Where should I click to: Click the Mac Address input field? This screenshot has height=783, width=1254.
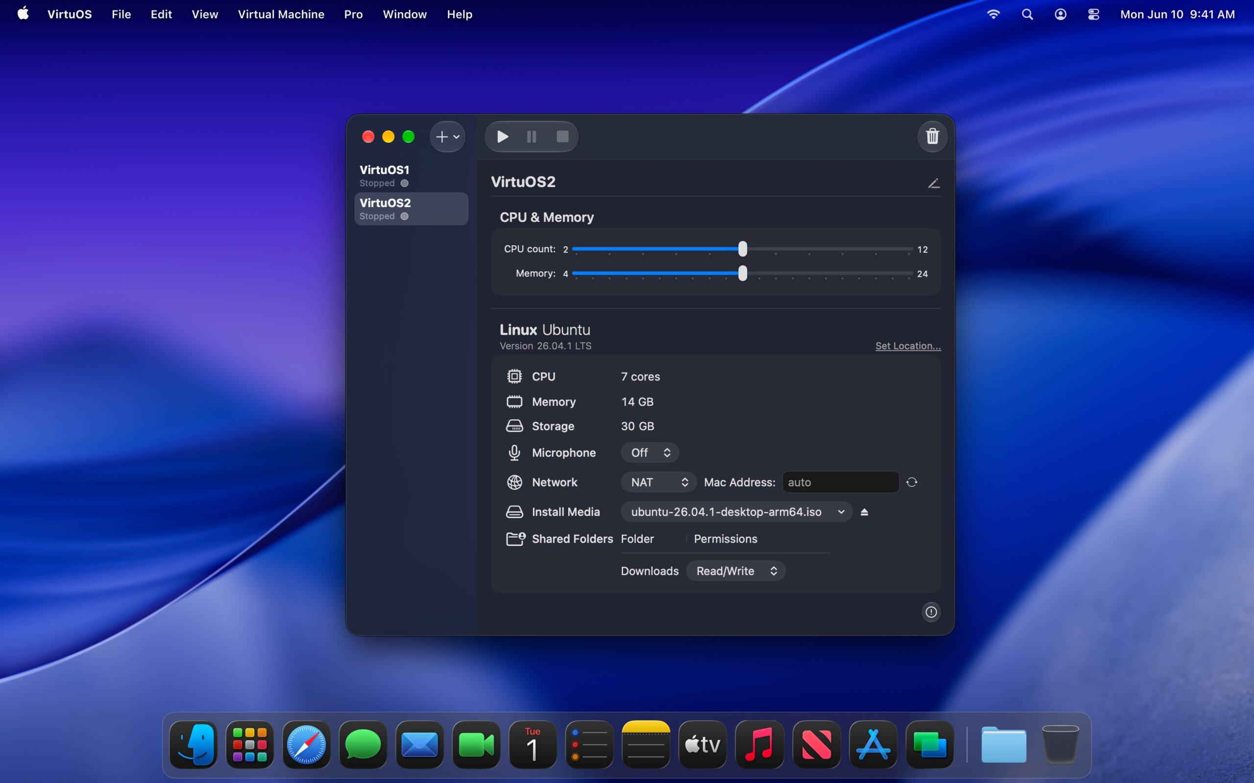tap(841, 482)
